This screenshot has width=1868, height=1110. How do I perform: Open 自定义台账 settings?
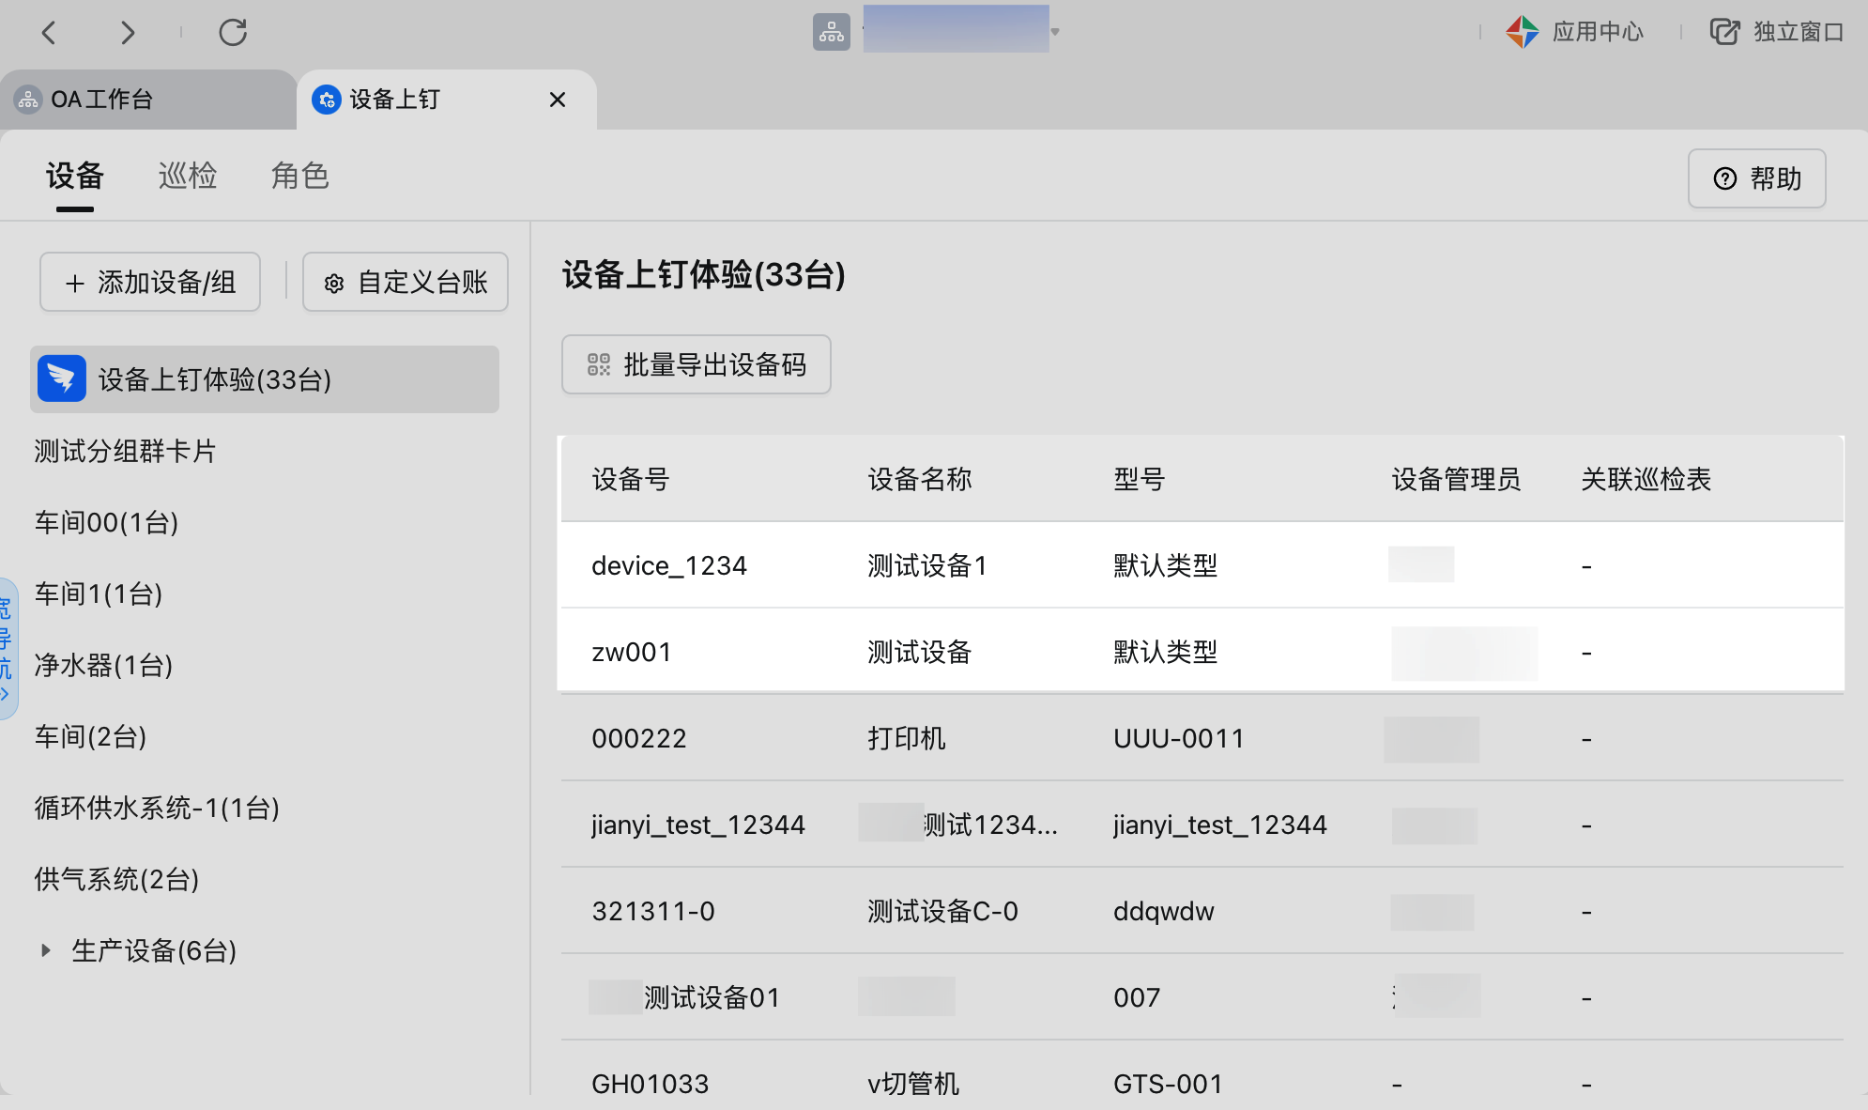406,282
